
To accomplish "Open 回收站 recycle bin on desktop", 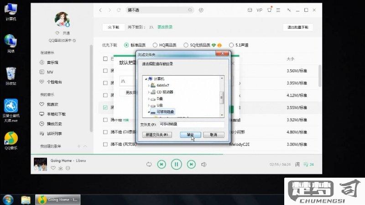I will pyautogui.click(x=10, y=76).
